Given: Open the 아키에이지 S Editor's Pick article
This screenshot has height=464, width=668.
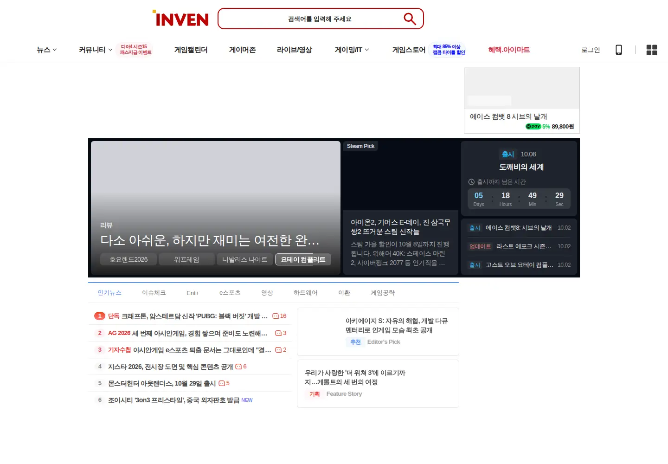Looking at the screenshot, I should (x=378, y=332).
